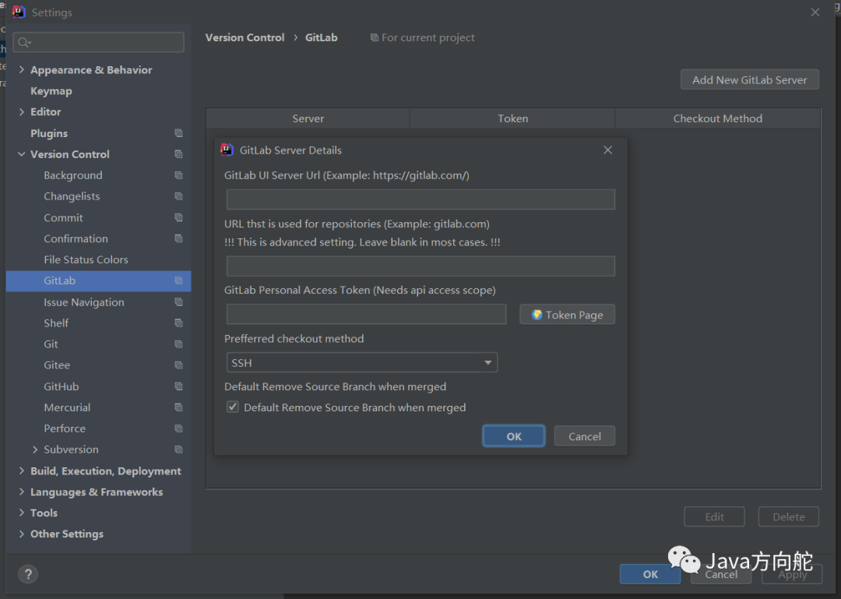The width and height of the screenshot is (841, 599).
Task: Click the Checkout Method column header
Action: (718, 118)
